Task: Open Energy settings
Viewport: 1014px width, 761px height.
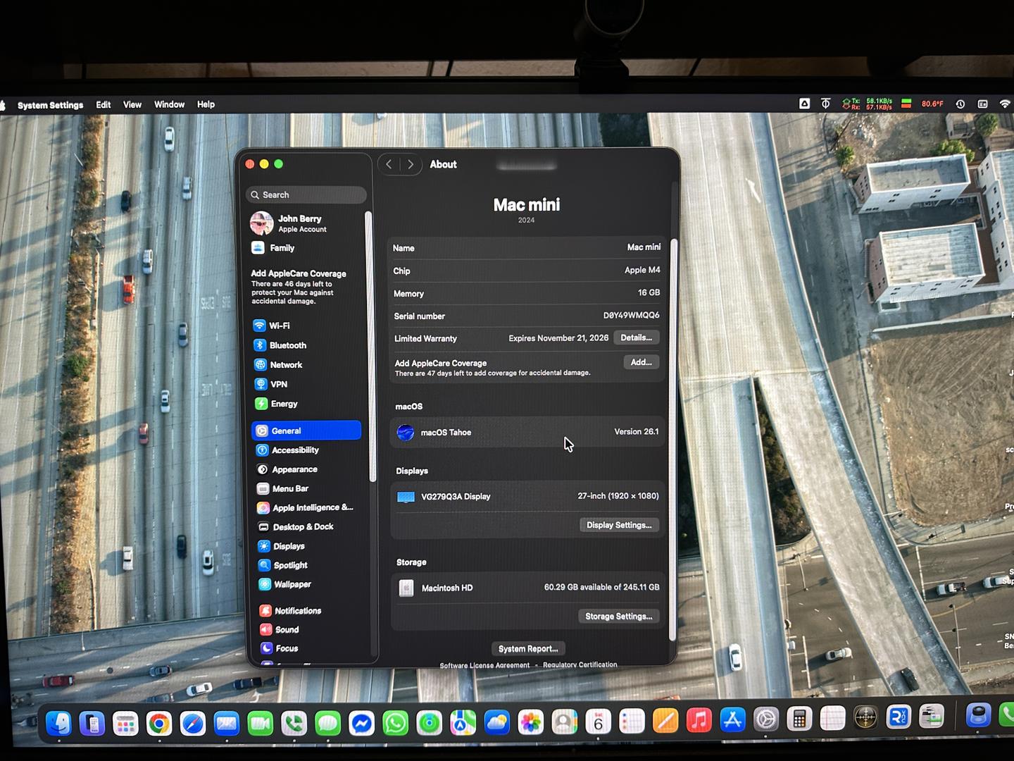Action: (x=284, y=404)
